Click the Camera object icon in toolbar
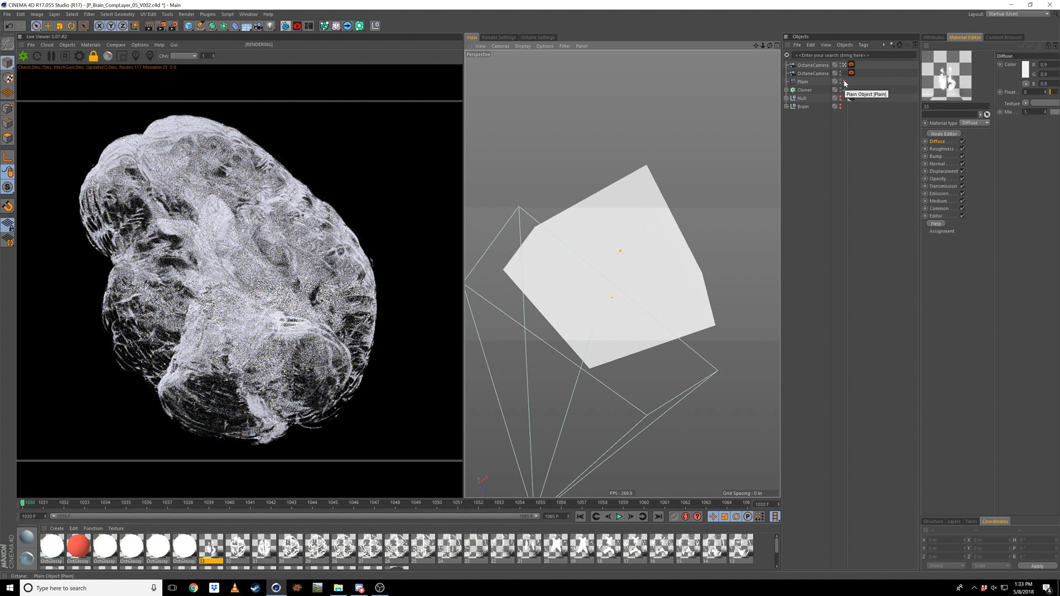This screenshot has height=596, width=1060. 258,26
